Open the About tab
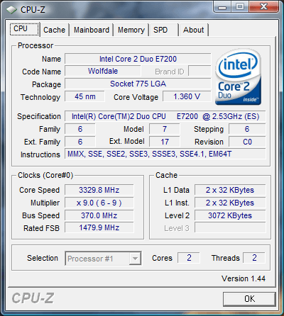284x316 pixels. [194, 30]
